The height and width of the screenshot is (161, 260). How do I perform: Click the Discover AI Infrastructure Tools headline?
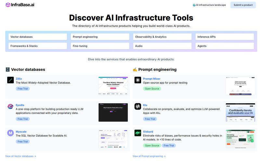click(131, 18)
